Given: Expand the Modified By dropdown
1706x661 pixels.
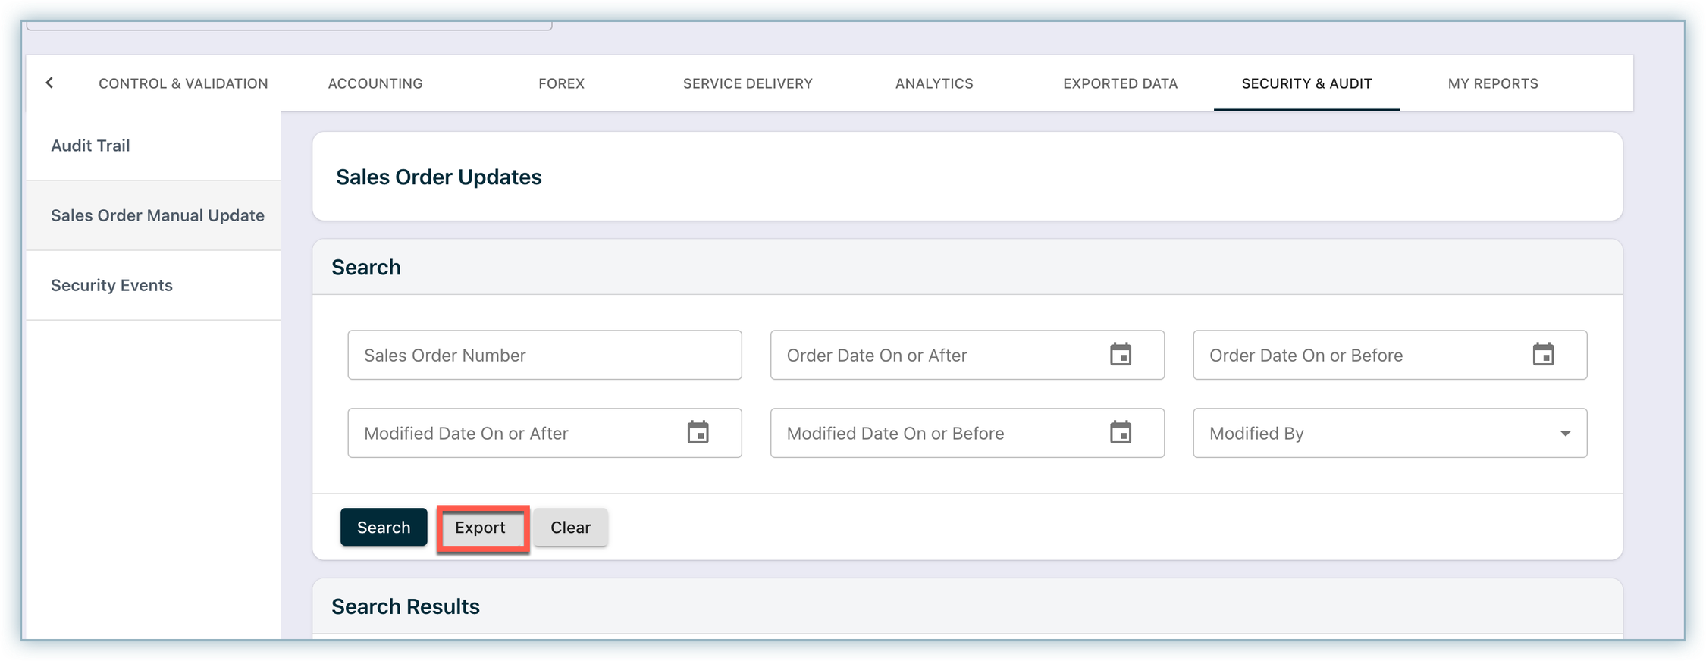Looking at the screenshot, I should click(x=1564, y=434).
